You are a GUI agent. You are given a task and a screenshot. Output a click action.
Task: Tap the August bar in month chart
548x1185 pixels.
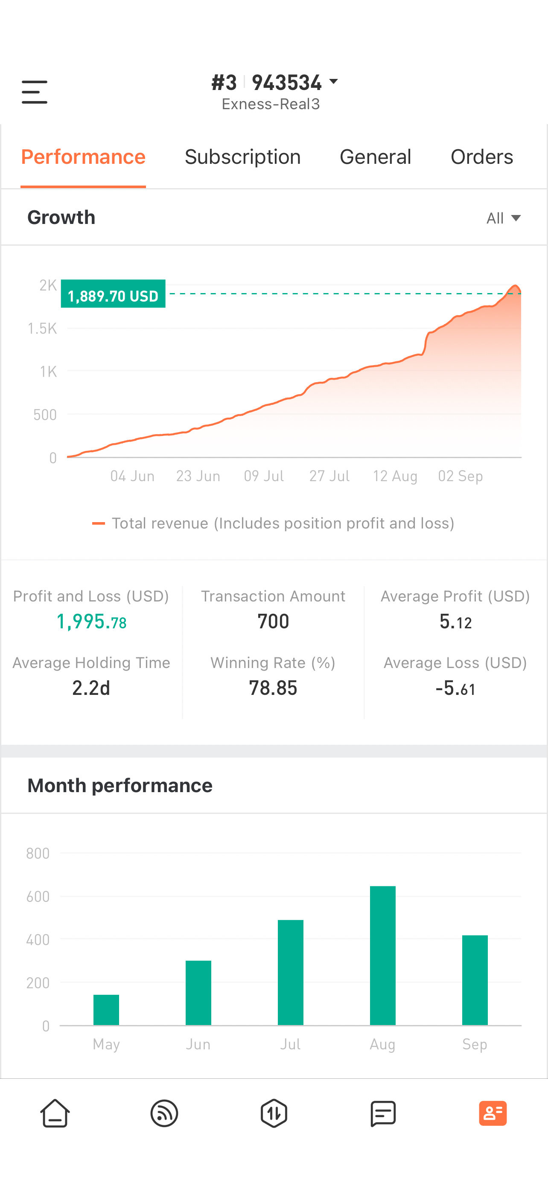tap(383, 956)
